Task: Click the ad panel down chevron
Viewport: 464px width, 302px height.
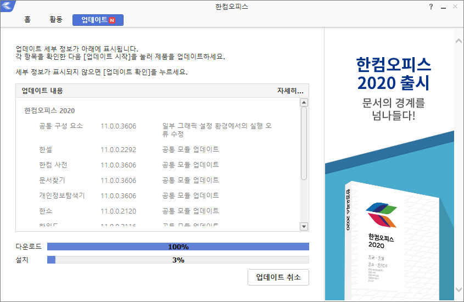Action: coord(459,289)
